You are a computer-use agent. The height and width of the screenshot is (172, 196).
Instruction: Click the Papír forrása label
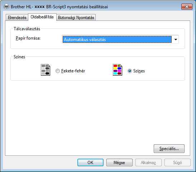pos(28,38)
